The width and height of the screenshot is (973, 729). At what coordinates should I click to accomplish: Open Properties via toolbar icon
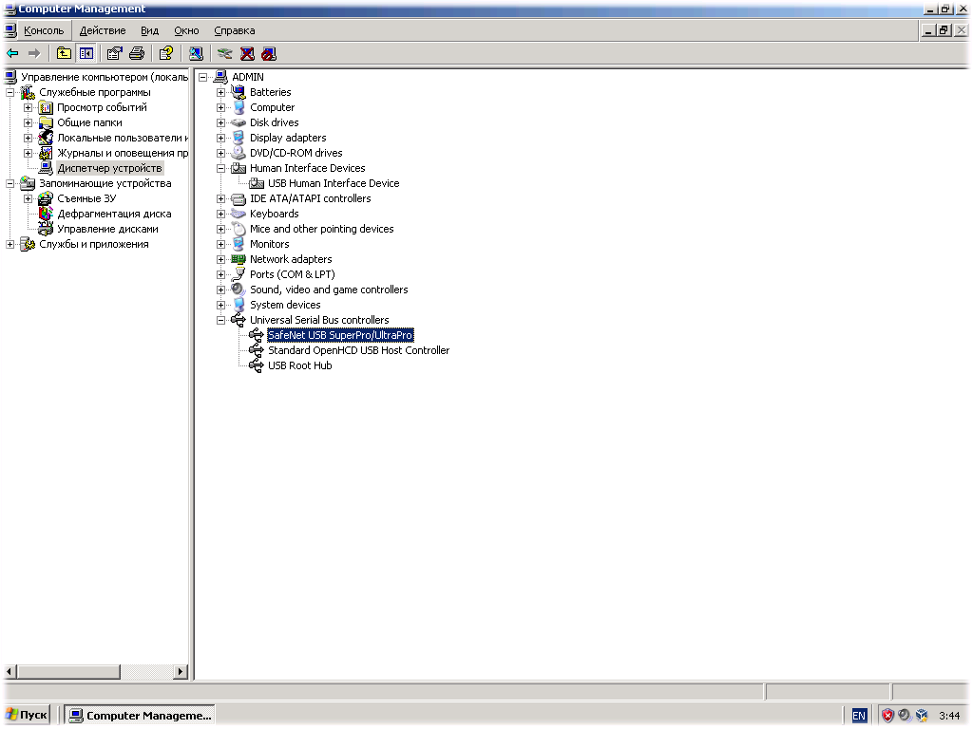point(114,54)
